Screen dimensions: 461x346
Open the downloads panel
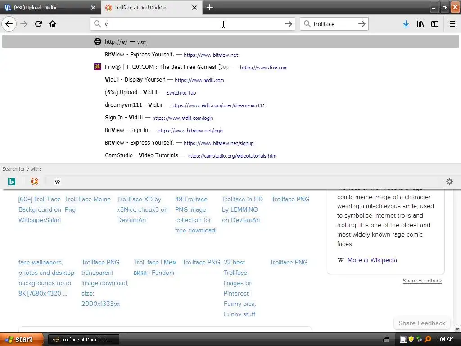coord(406,24)
